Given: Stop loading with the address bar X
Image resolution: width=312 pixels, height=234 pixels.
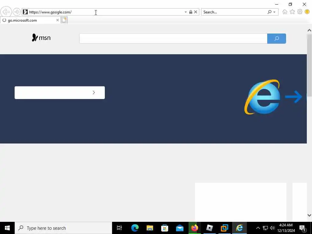Looking at the screenshot, I should pos(196,12).
